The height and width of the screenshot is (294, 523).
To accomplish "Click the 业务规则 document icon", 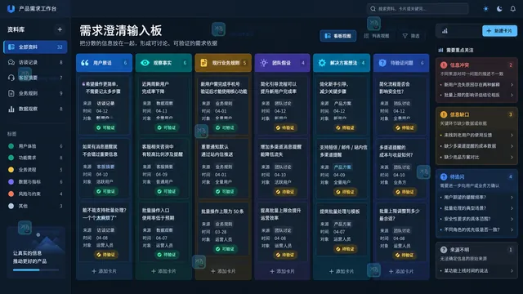I will (11, 93).
